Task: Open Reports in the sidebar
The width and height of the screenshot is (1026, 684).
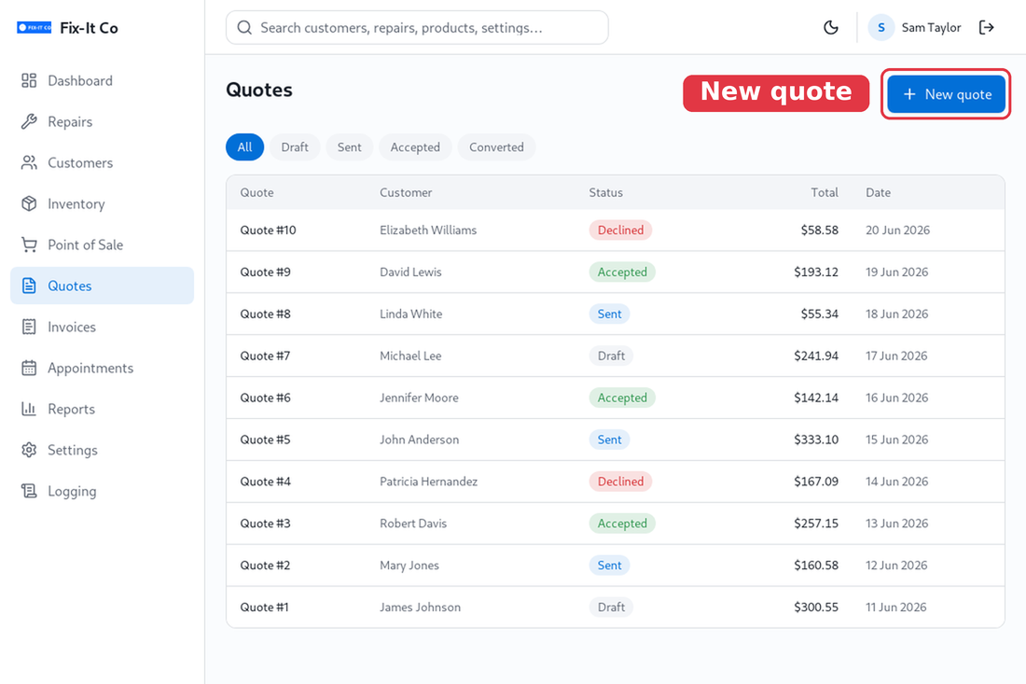Action: (x=102, y=409)
